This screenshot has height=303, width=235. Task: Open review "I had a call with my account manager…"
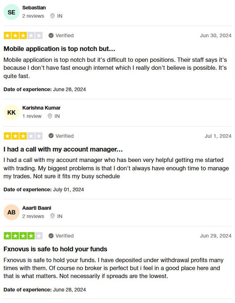[63, 149]
